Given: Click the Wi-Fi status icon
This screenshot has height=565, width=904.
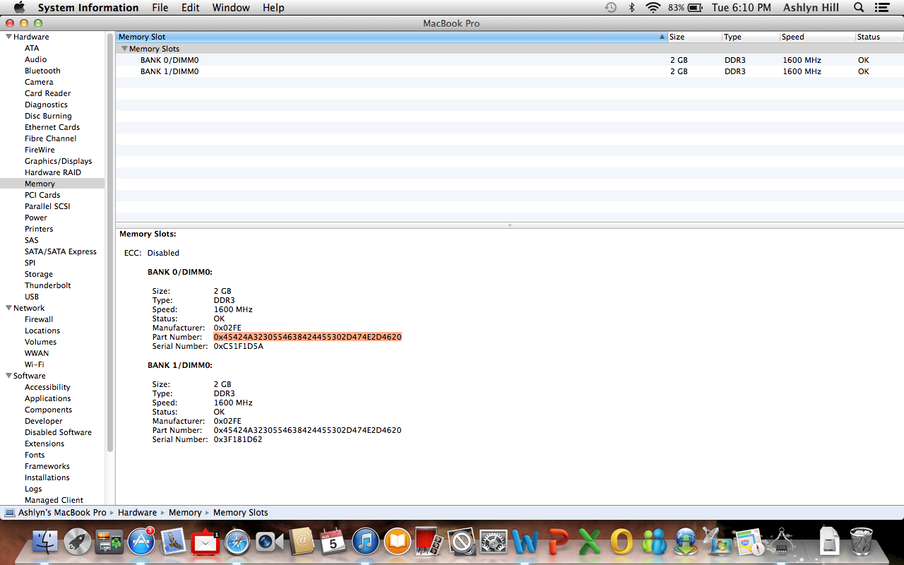Looking at the screenshot, I should click(653, 8).
